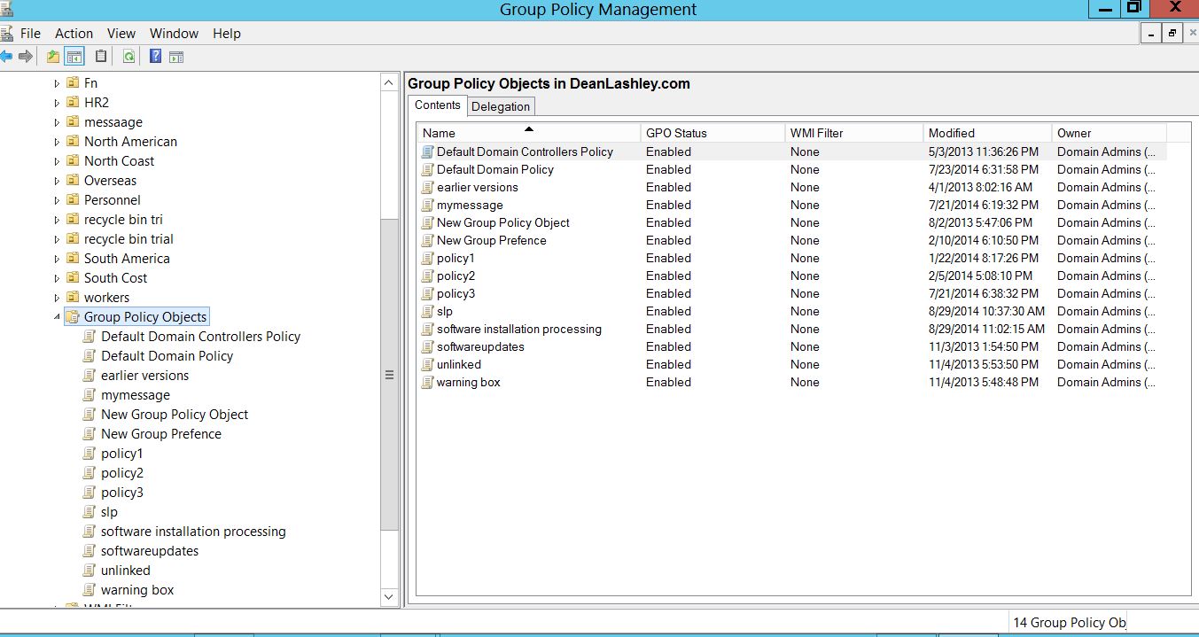
Task: Select the Default Domain Policy list row
Action: coord(494,169)
